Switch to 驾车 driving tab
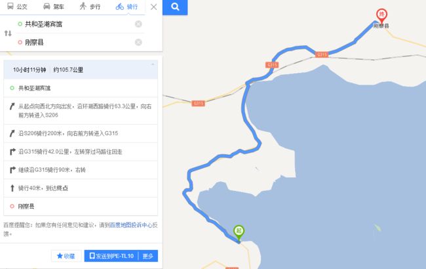Viewport: 426px width, 269px height. click(54, 7)
